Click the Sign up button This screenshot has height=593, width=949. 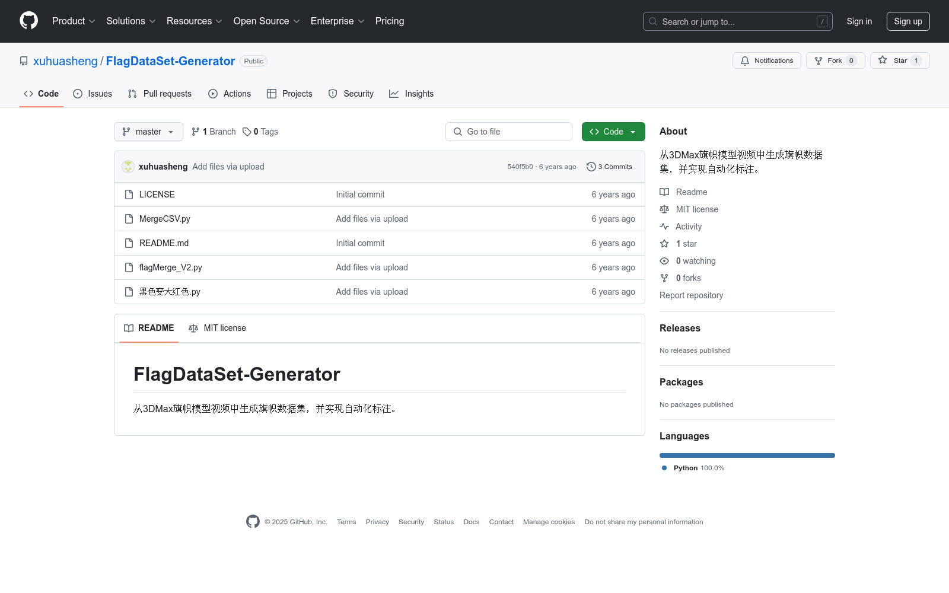click(908, 21)
